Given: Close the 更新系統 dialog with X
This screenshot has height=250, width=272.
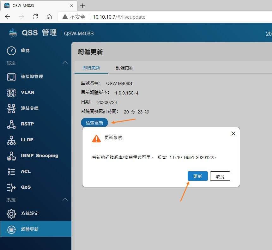Looking at the screenshot, I should [x=233, y=133].
